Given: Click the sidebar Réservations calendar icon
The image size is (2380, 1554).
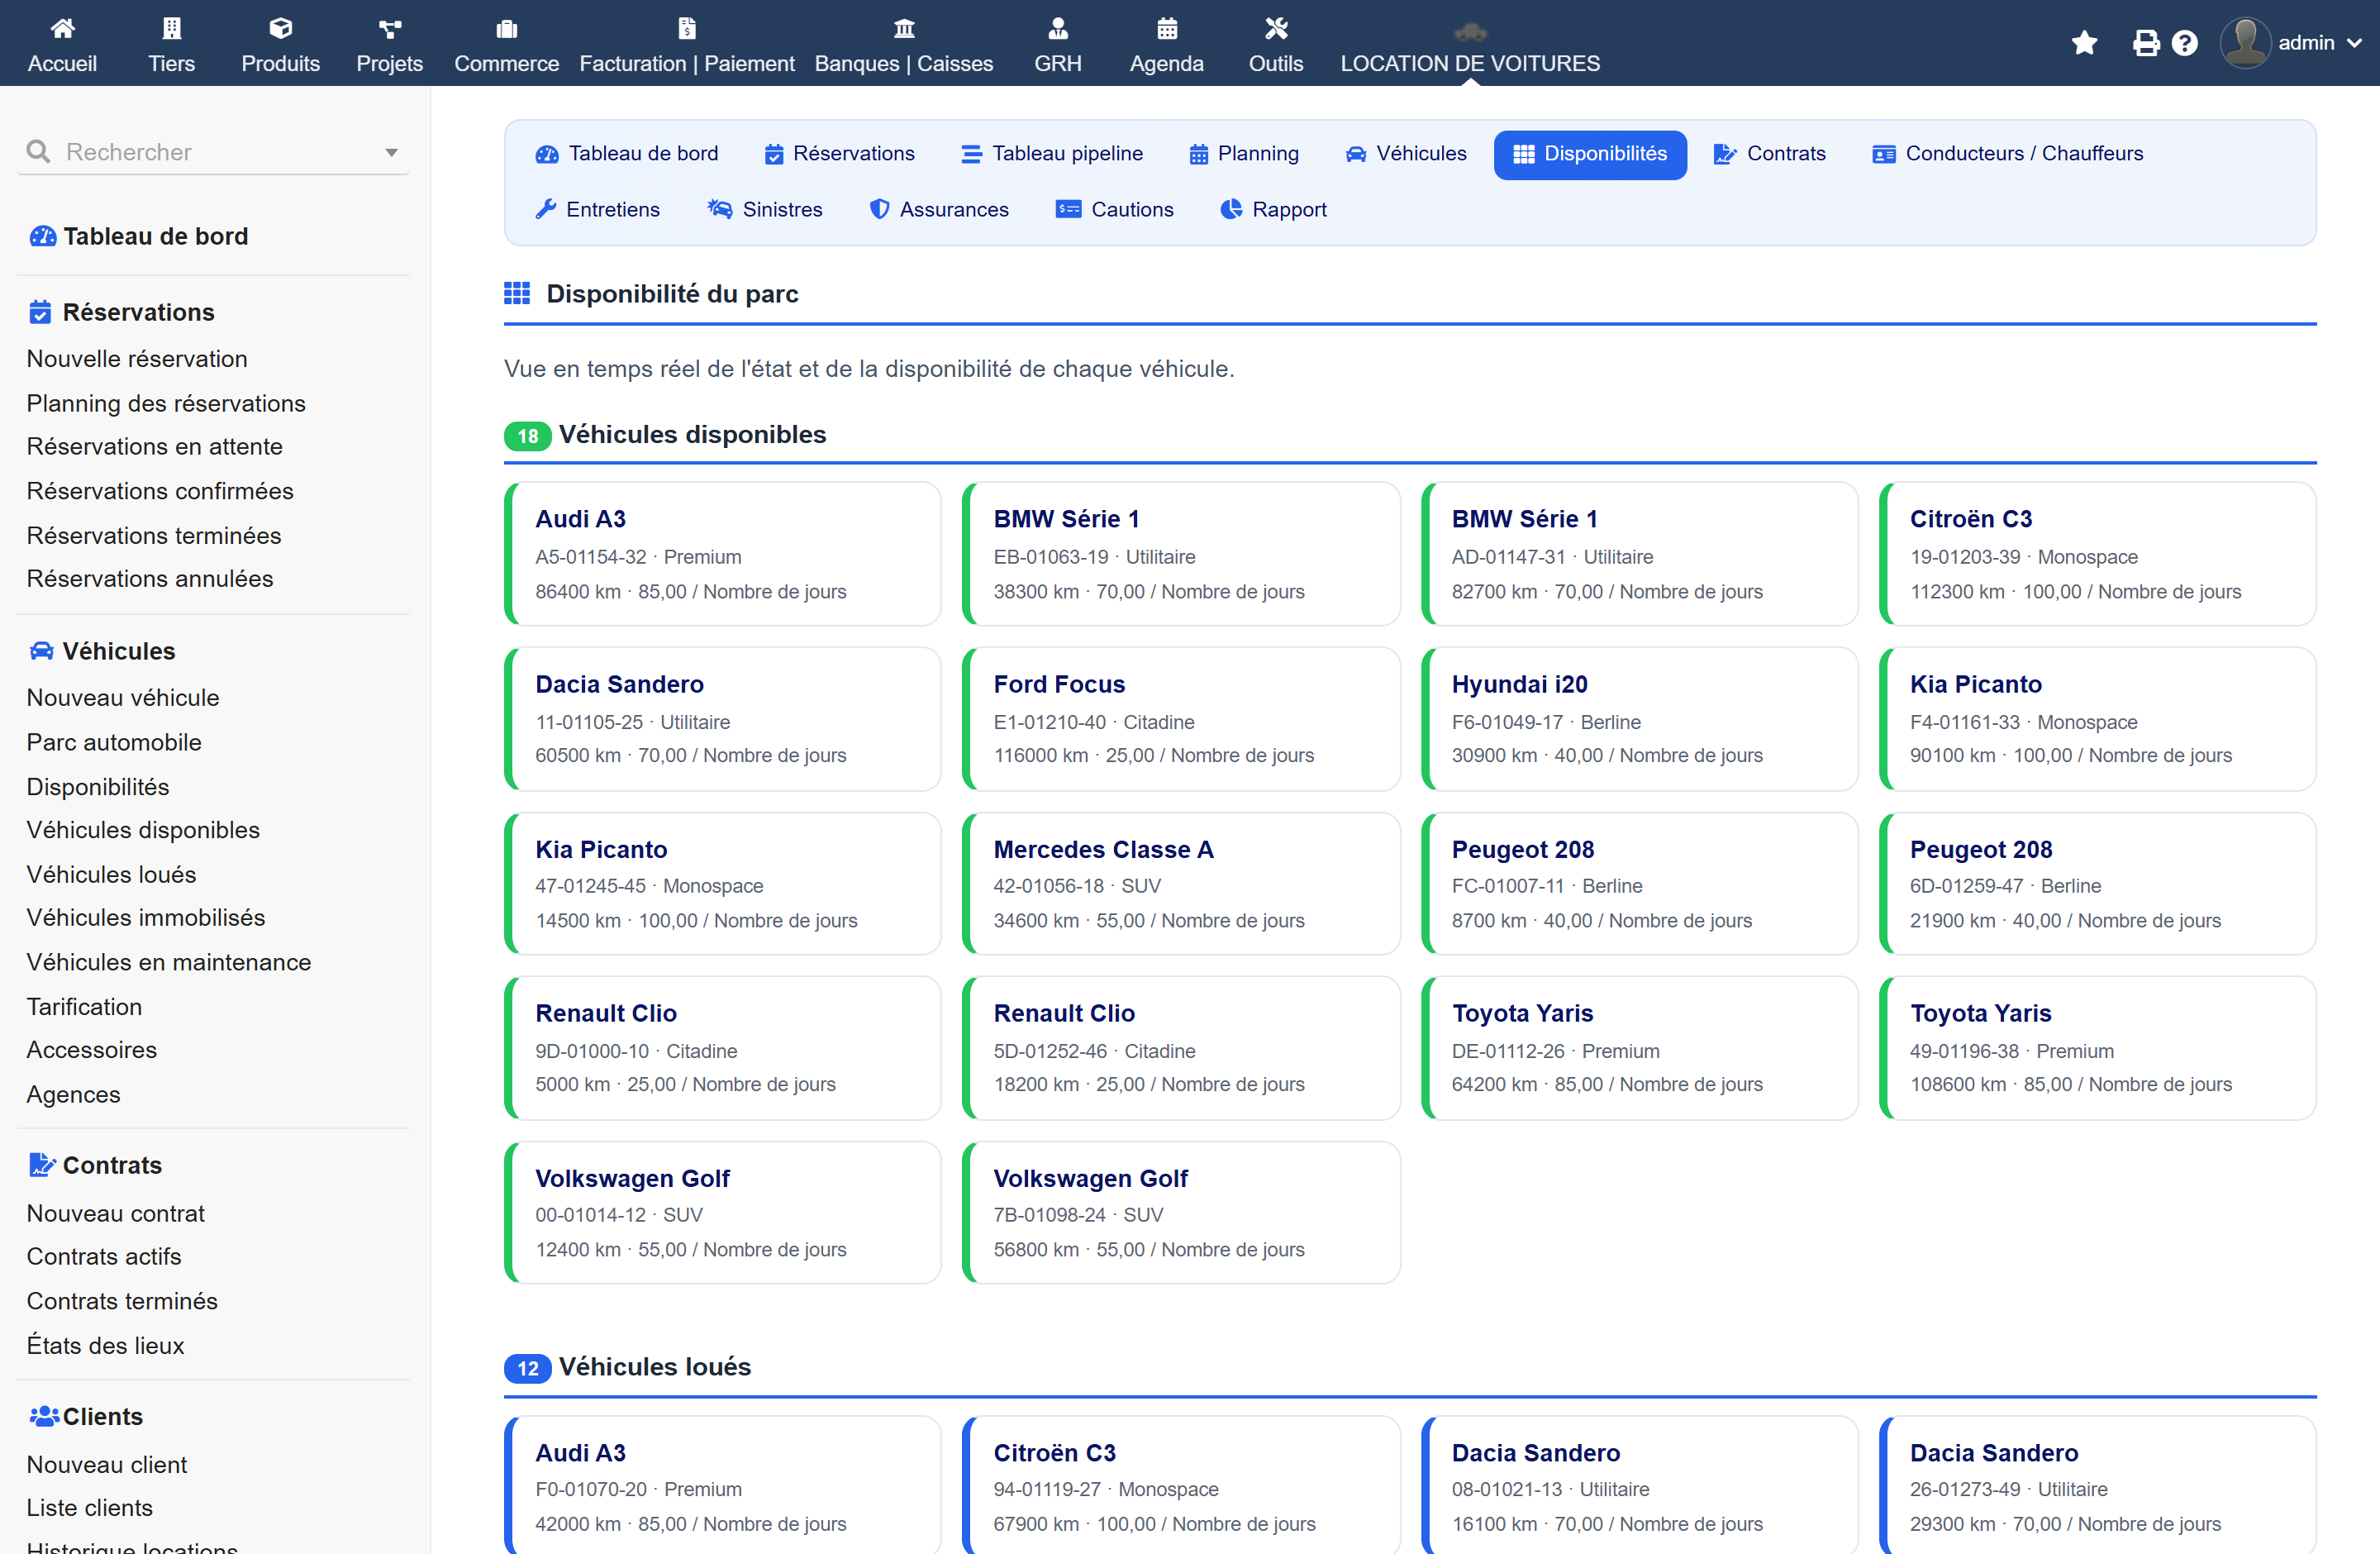Looking at the screenshot, I should coord(40,312).
